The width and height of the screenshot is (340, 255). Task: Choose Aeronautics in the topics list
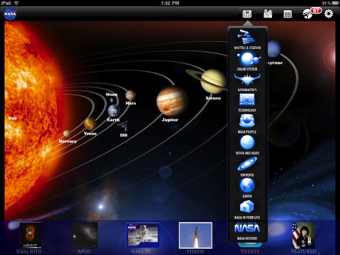(x=247, y=82)
